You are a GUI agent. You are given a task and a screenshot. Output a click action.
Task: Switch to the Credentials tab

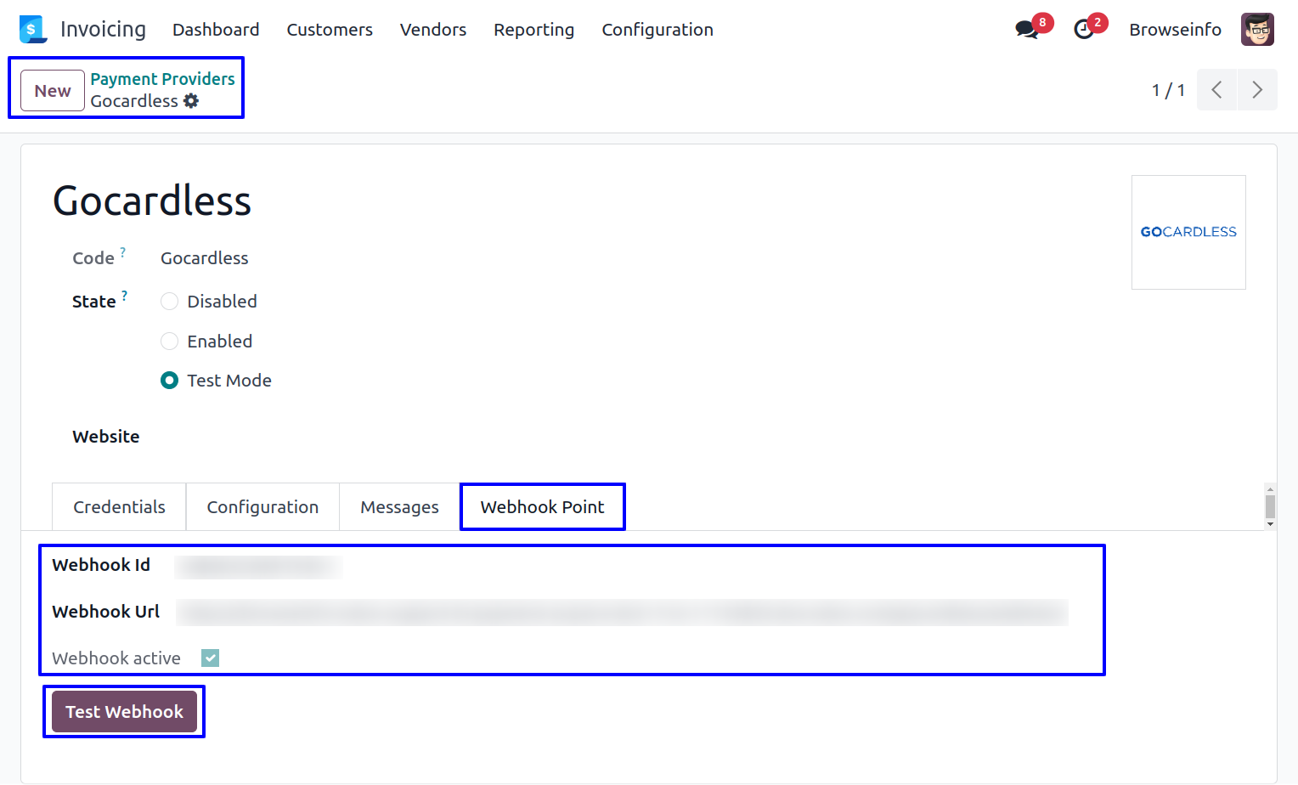pyautogui.click(x=119, y=507)
